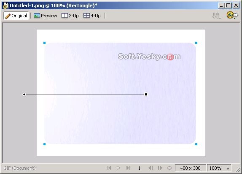This screenshot has height=174, width=242.
Task: Select the bottom-right rectangle corner handle
Action: click(196, 144)
